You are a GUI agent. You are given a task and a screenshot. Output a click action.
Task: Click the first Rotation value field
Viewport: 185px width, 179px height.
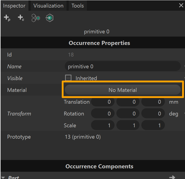tap(103, 114)
